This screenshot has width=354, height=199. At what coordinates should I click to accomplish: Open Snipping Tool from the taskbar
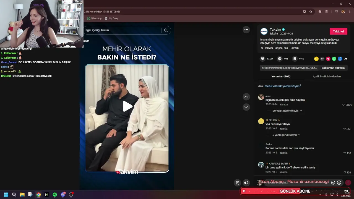(x=30, y=195)
